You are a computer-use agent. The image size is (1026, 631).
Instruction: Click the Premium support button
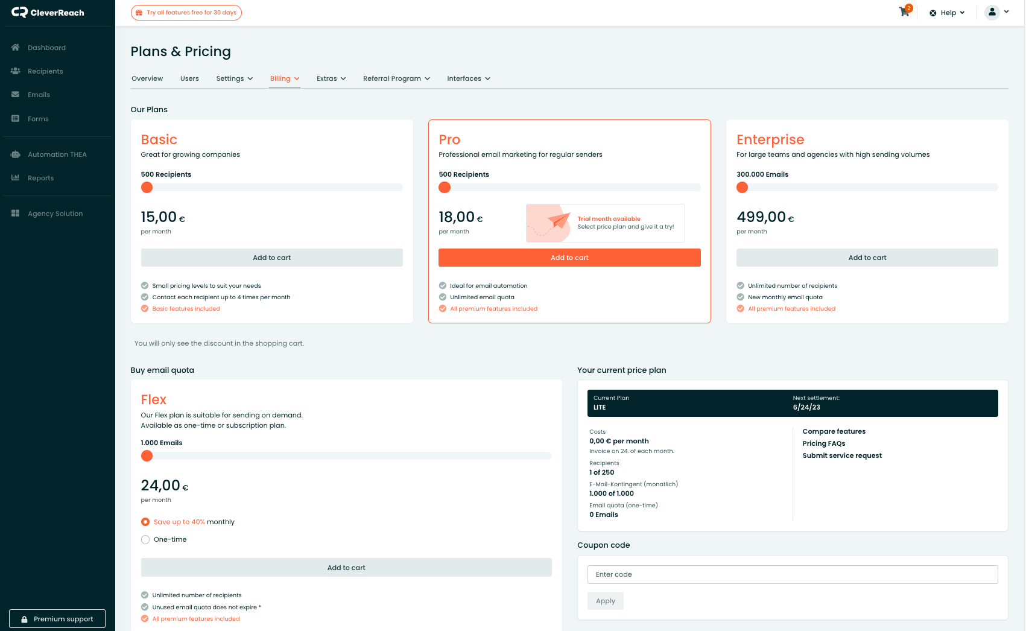point(57,619)
